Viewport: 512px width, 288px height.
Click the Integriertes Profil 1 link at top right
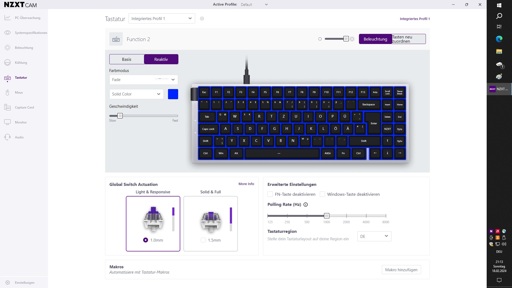(x=415, y=19)
